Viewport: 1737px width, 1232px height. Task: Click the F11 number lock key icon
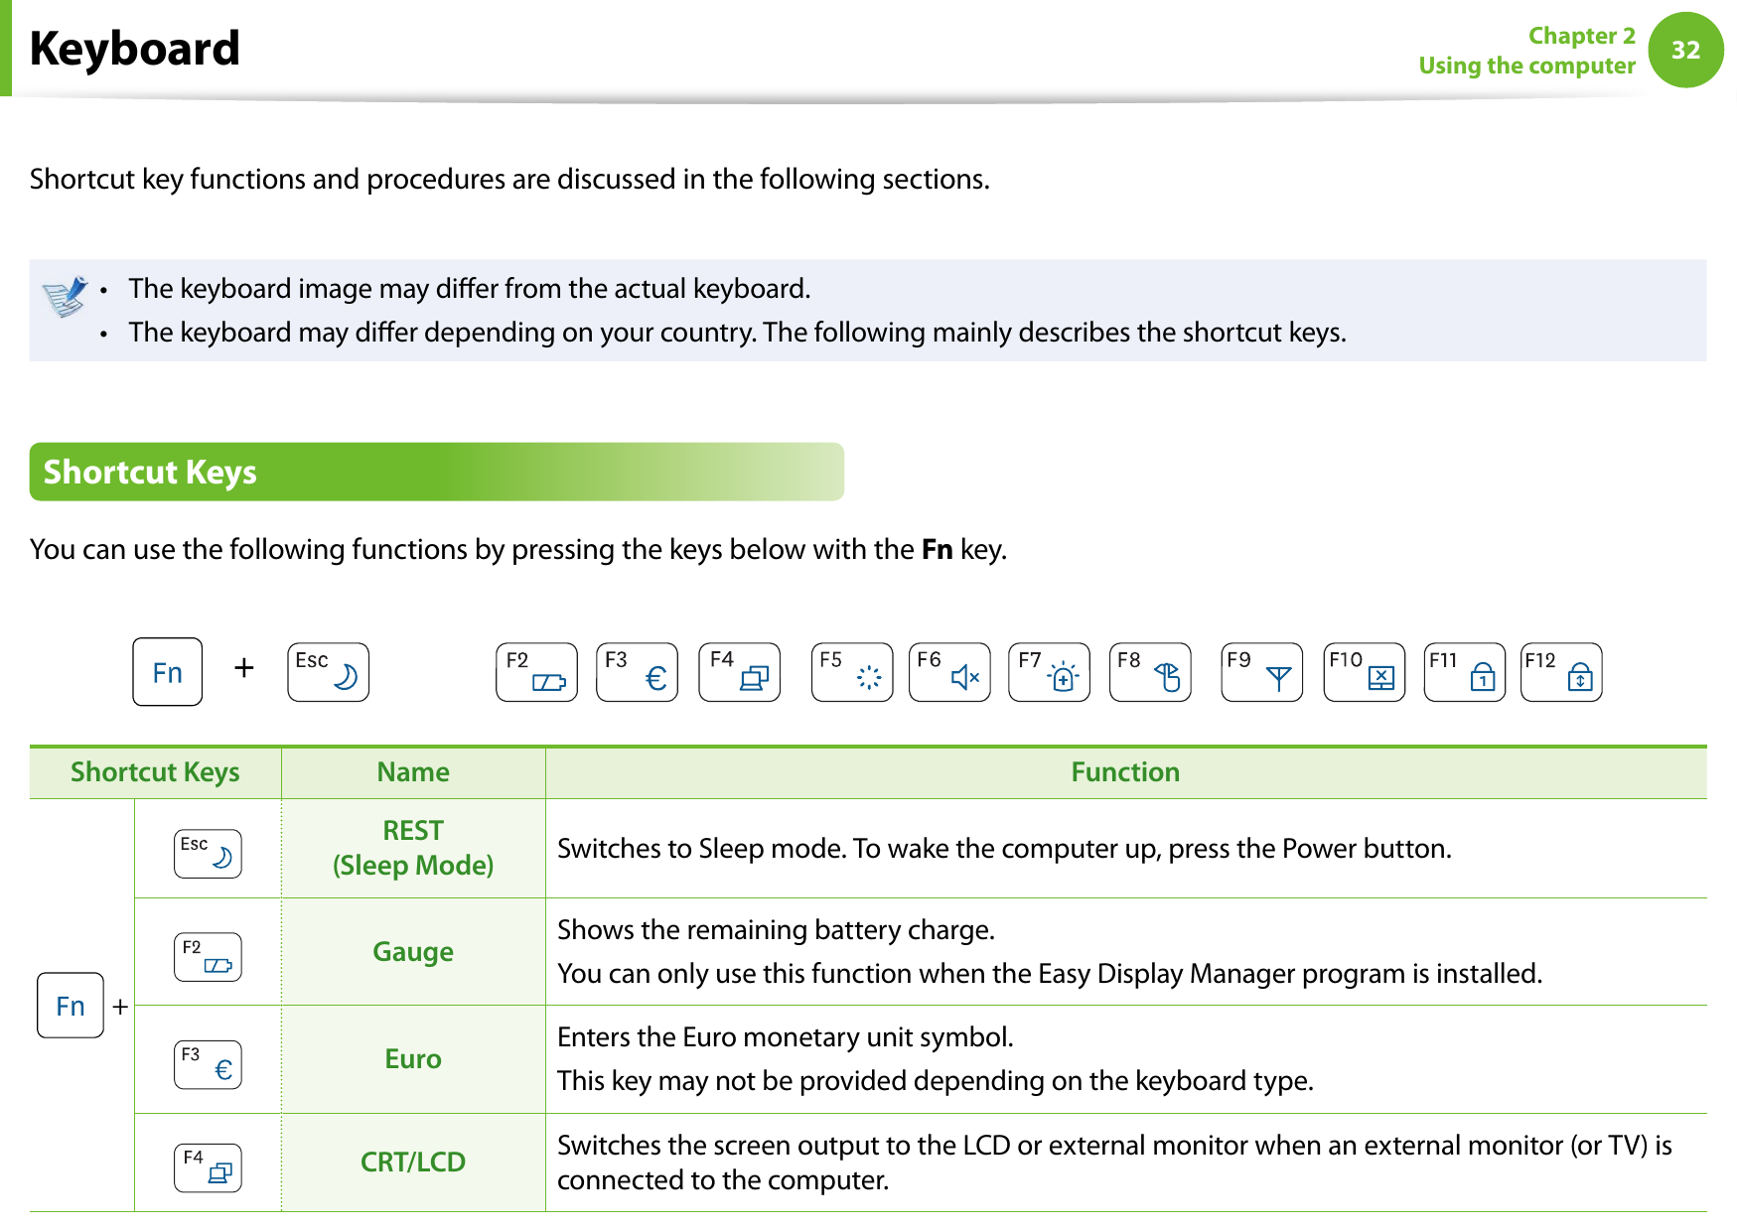tap(1464, 672)
